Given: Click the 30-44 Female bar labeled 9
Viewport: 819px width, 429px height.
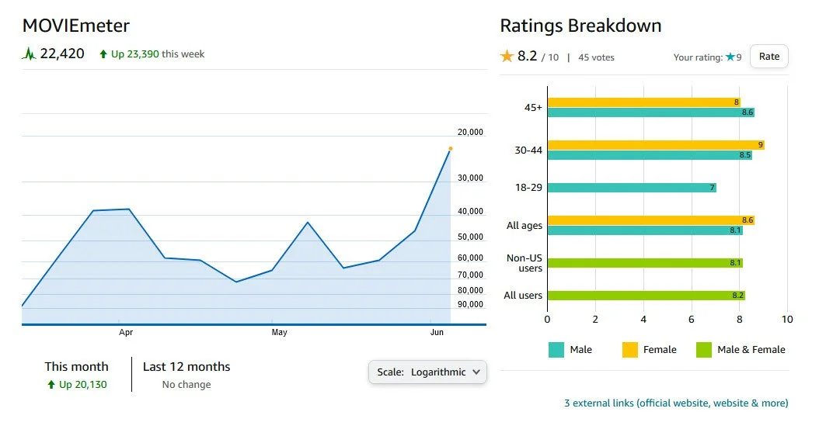Looking at the screenshot, I should tap(656, 145).
